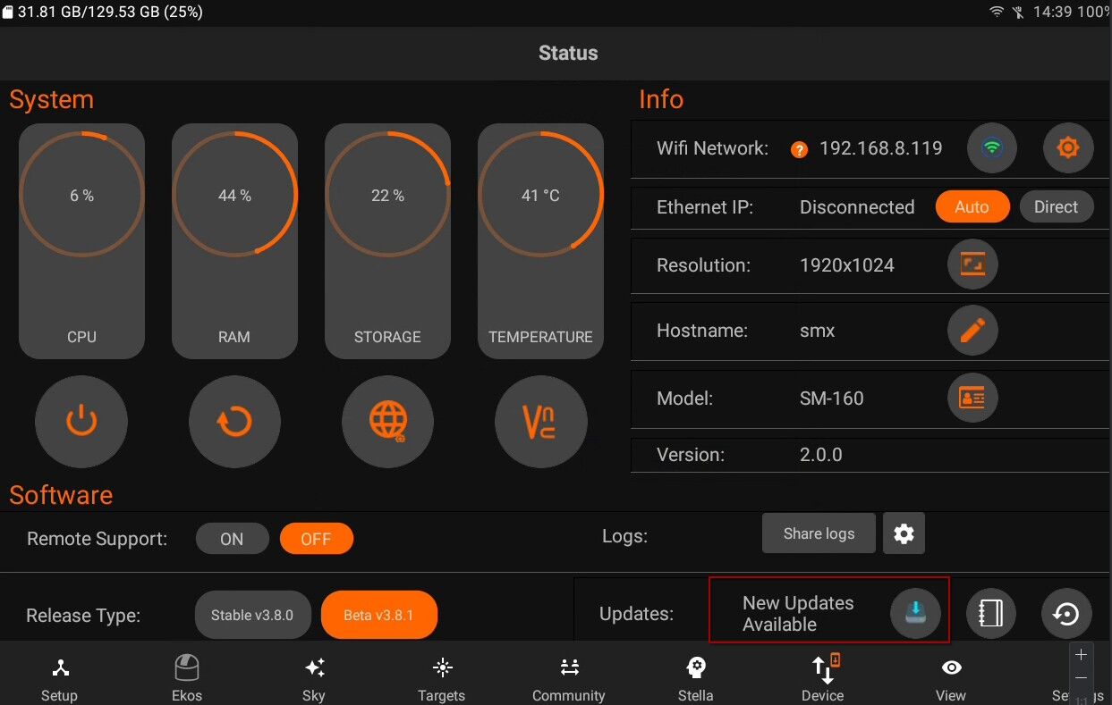Image resolution: width=1112 pixels, height=705 pixels.
Task: Click the zoom in plus button
Action: 1081,655
